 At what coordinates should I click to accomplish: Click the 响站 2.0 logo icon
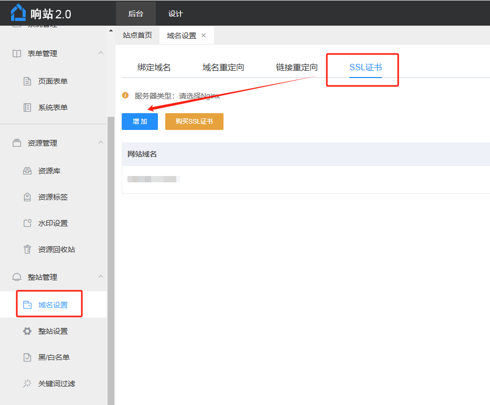18,13
